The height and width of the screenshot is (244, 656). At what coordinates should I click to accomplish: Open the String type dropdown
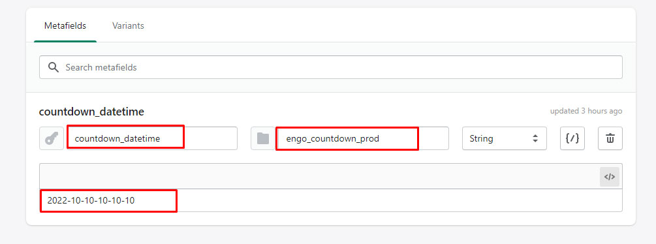[504, 138]
